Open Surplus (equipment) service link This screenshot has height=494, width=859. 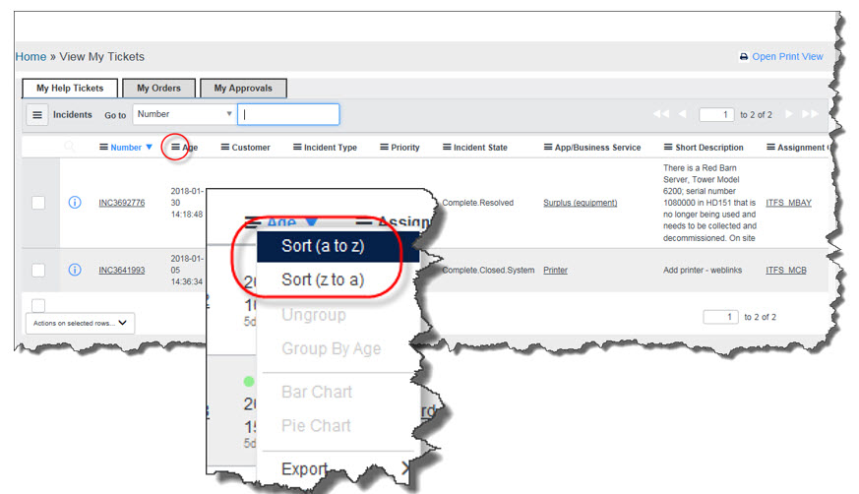click(581, 203)
